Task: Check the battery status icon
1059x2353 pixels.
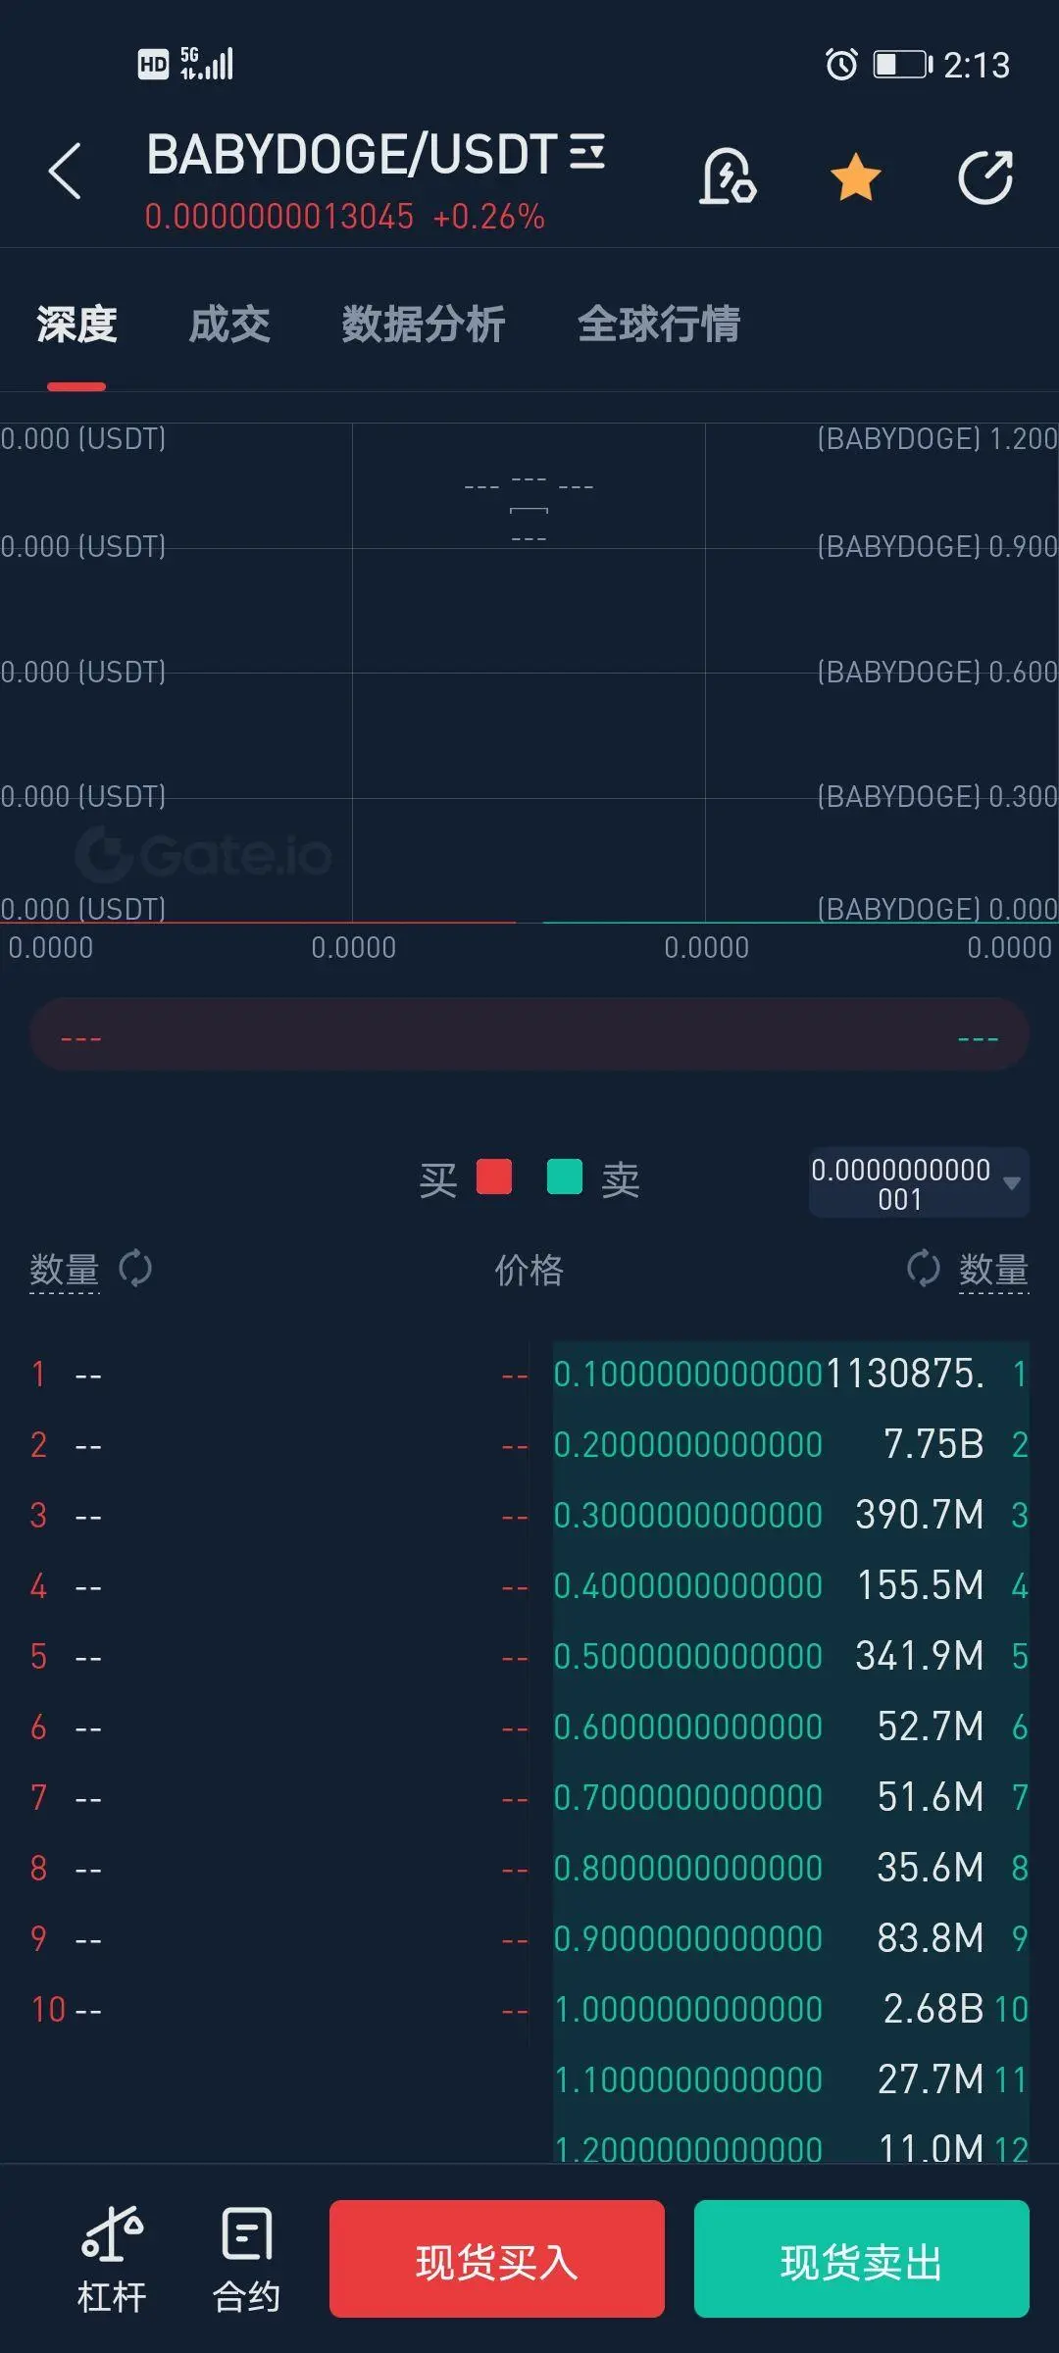Action: 902,65
